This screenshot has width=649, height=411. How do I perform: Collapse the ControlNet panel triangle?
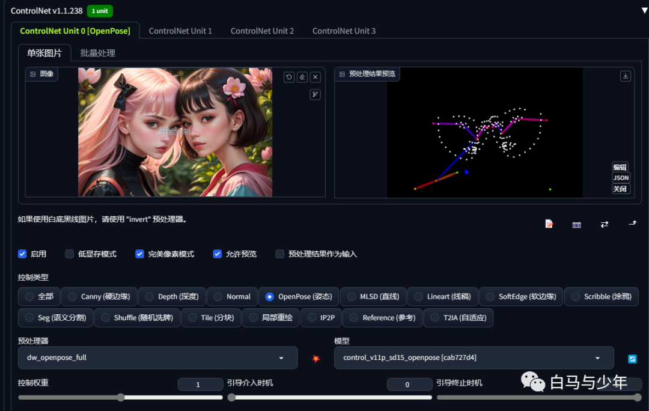point(644,10)
